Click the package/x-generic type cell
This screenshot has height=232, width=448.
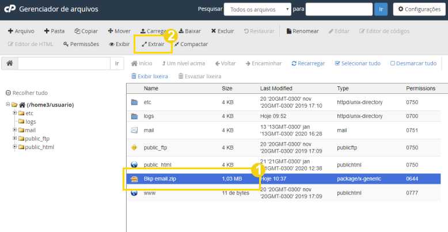pyautogui.click(x=359, y=179)
